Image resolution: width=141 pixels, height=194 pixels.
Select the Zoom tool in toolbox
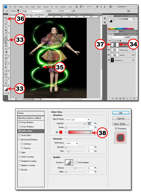[6, 83]
